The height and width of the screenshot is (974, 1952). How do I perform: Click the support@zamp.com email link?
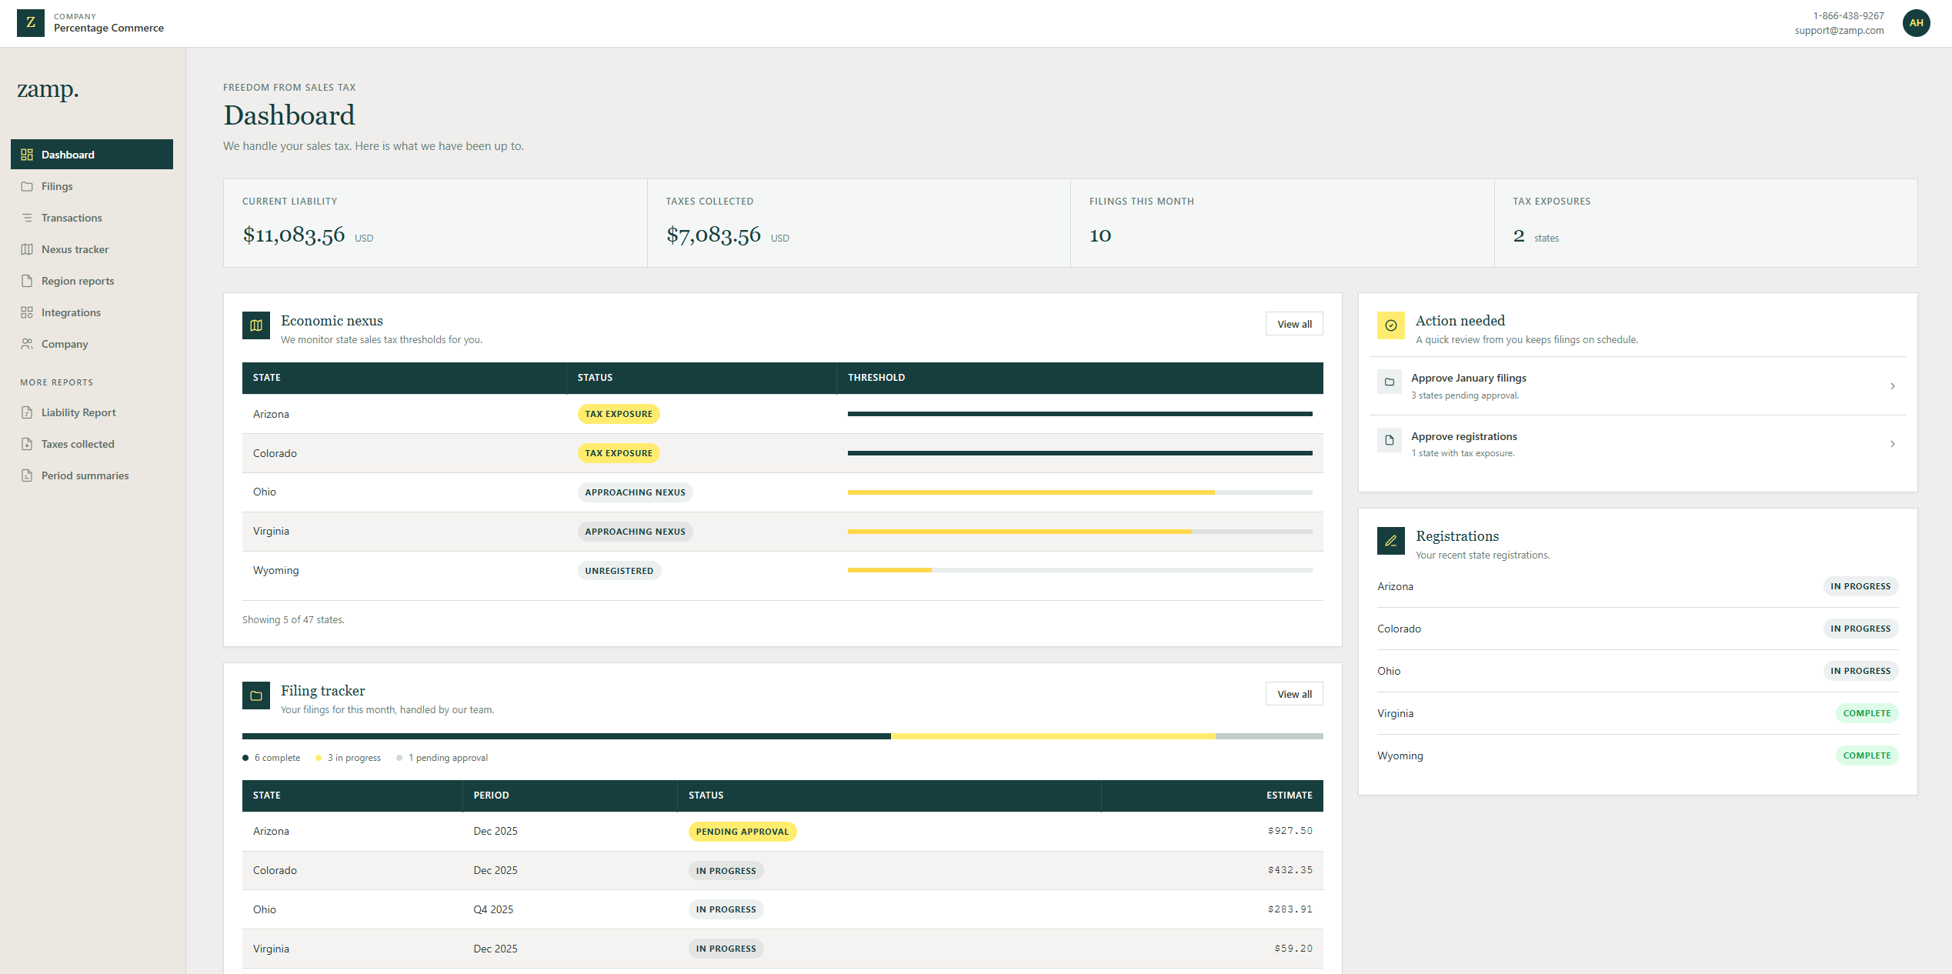(1839, 31)
